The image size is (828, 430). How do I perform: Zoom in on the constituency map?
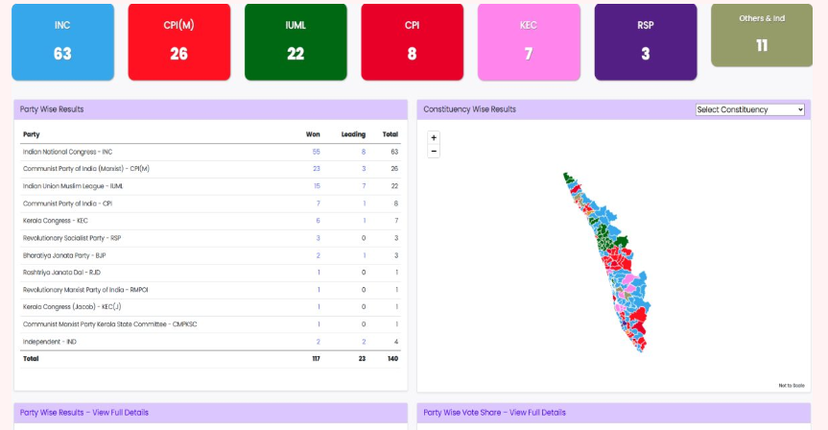[434, 138]
